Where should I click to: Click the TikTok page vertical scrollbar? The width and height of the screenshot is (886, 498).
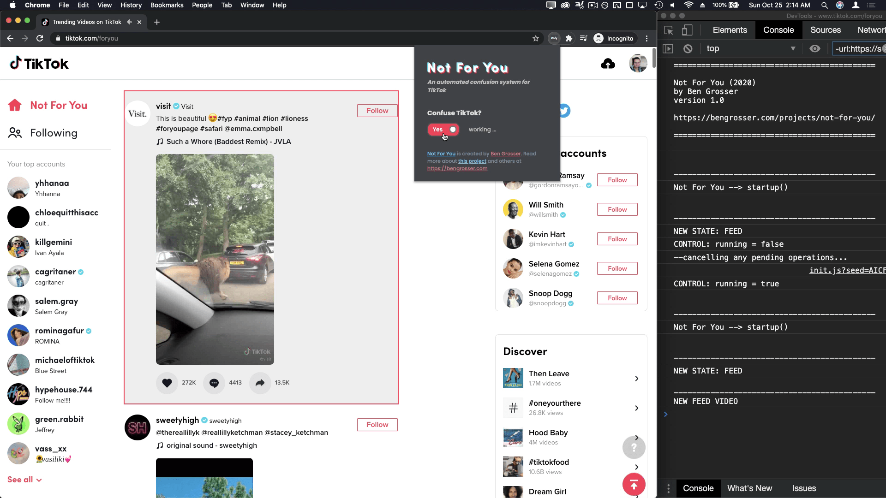(x=653, y=57)
